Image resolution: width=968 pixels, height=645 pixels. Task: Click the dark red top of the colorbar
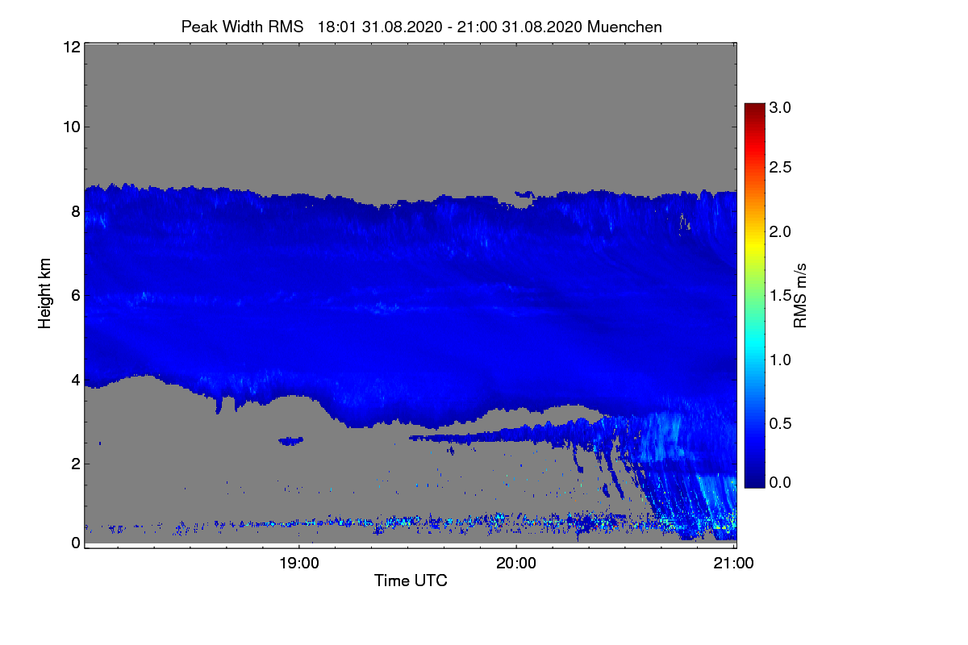coord(754,108)
